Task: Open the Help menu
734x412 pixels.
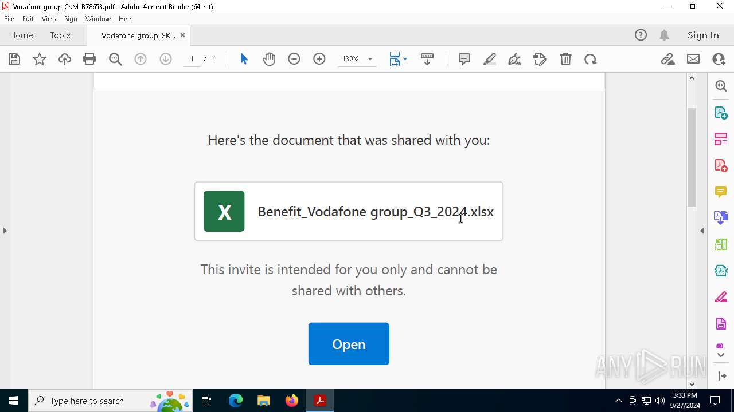Action: pos(126,19)
